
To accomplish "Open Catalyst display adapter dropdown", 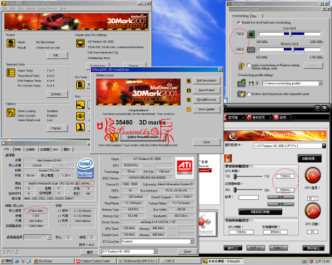I will (x=324, y=145).
